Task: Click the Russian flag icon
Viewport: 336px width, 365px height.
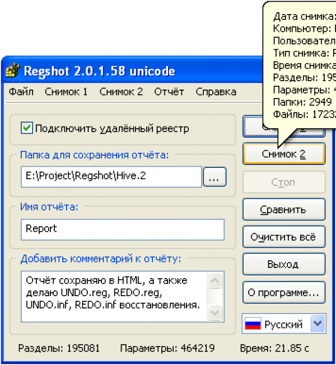Action: pos(253,324)
